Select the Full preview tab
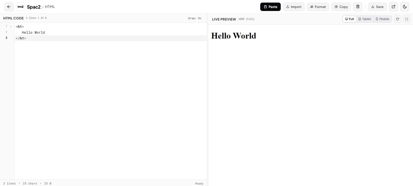Viewport: 413px width, 186px height. tap(349, 19)
